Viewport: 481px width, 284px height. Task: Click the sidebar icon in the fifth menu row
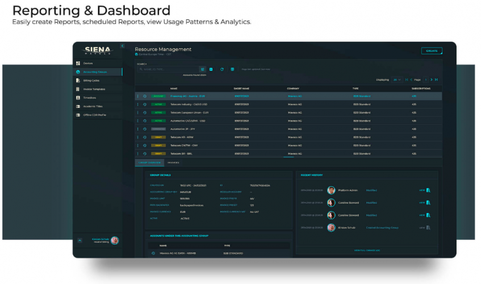[78, 98]
